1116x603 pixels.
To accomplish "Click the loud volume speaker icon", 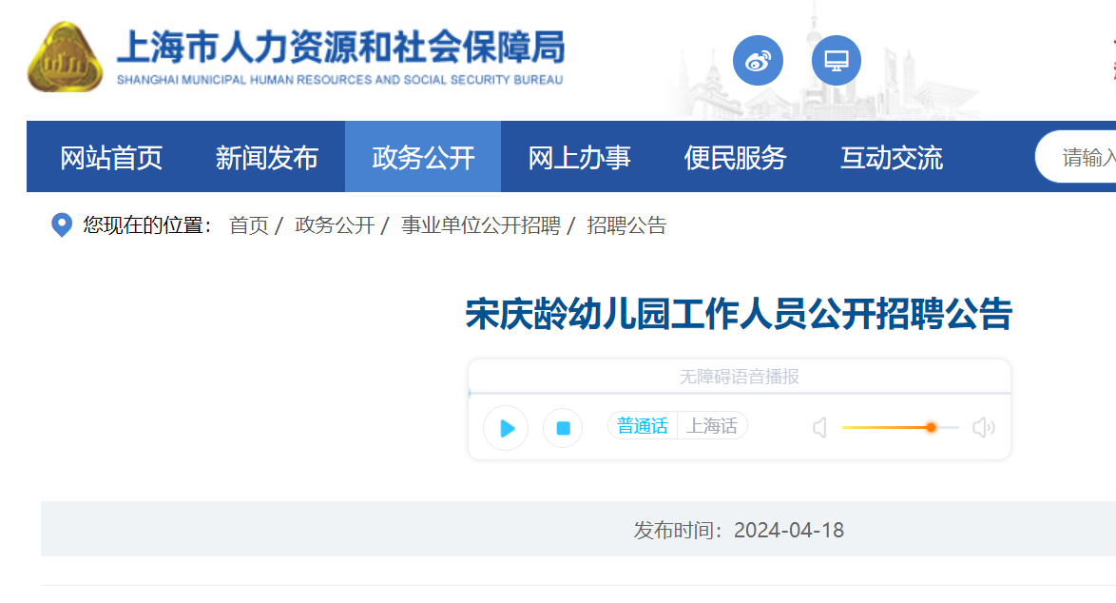I will tap(984, 427).
